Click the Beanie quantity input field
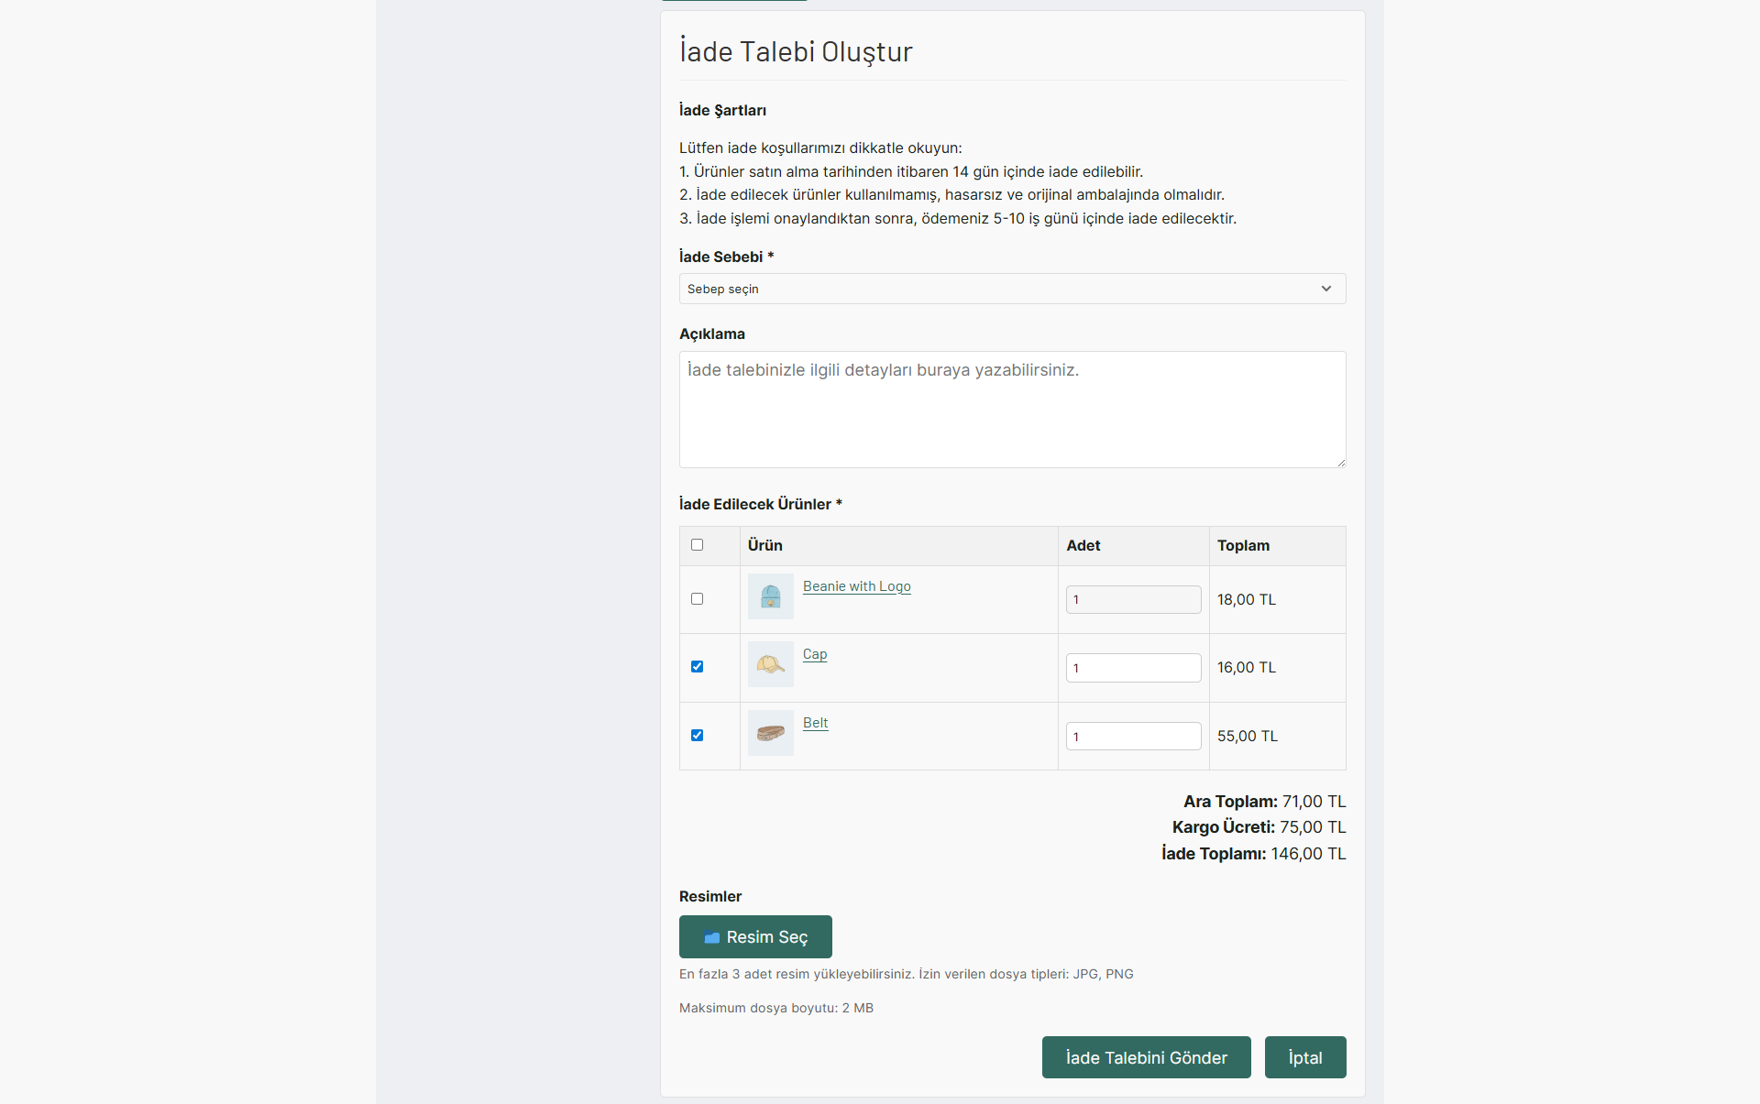 (1133, 600)
